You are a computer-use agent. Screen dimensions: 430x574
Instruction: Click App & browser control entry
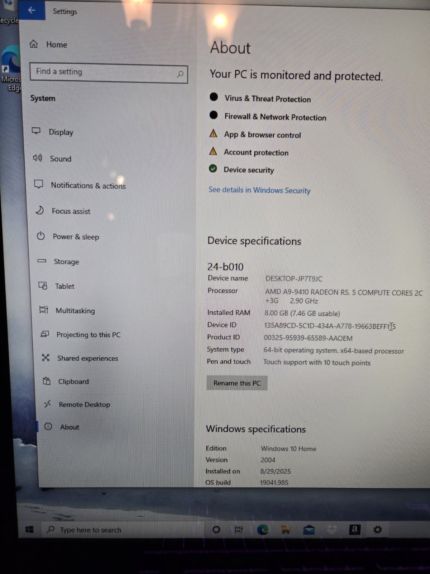262,135
